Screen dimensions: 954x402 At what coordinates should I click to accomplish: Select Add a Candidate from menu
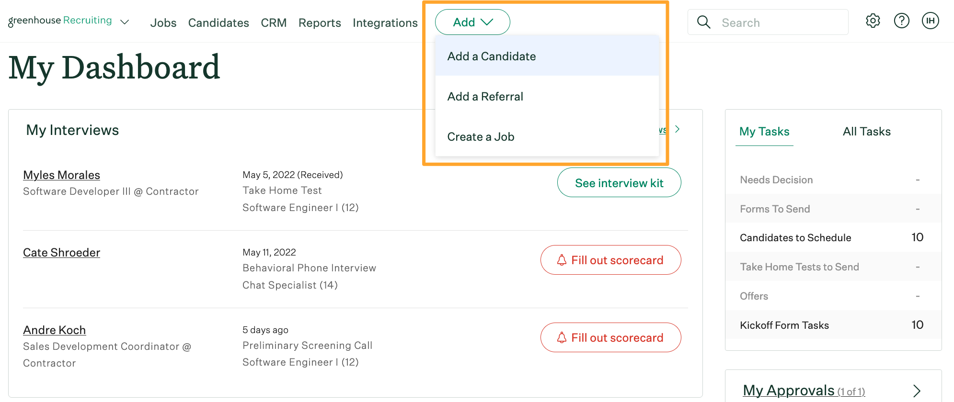(492, 56)
